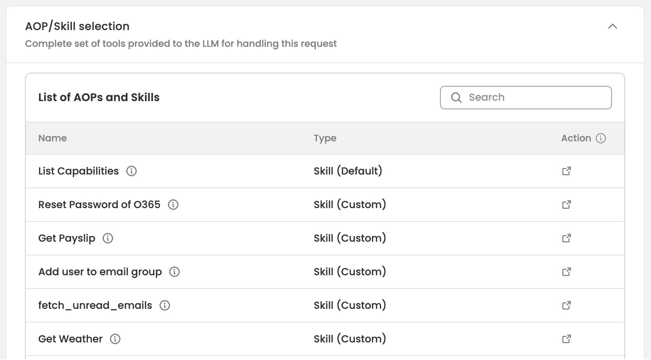Screen dimensions: 651x360
Task: Open the Action column info icon
Action: coord(601,138)
